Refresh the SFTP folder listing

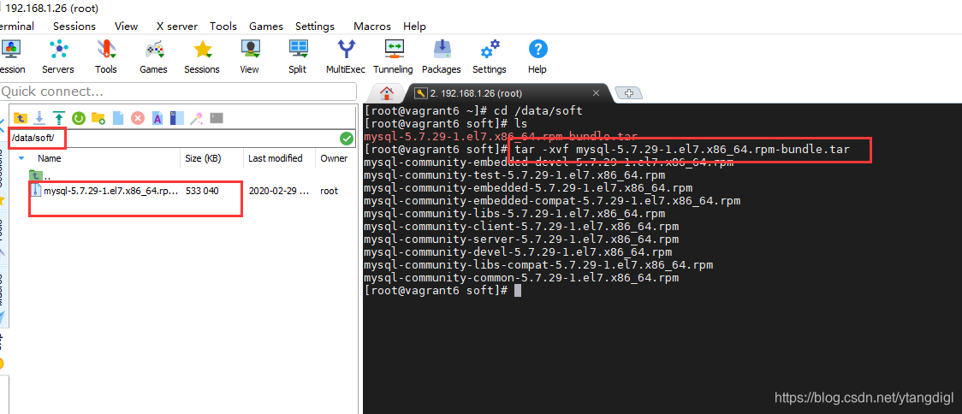point(79,118)
